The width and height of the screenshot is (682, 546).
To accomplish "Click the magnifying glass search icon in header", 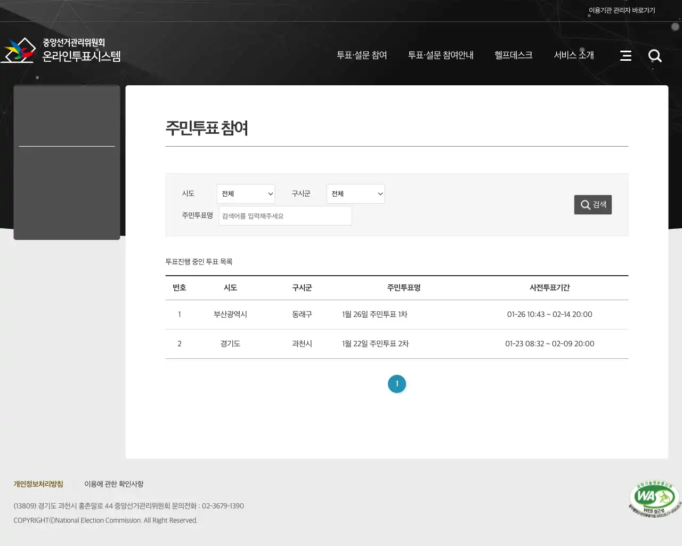I will (655, 55).
